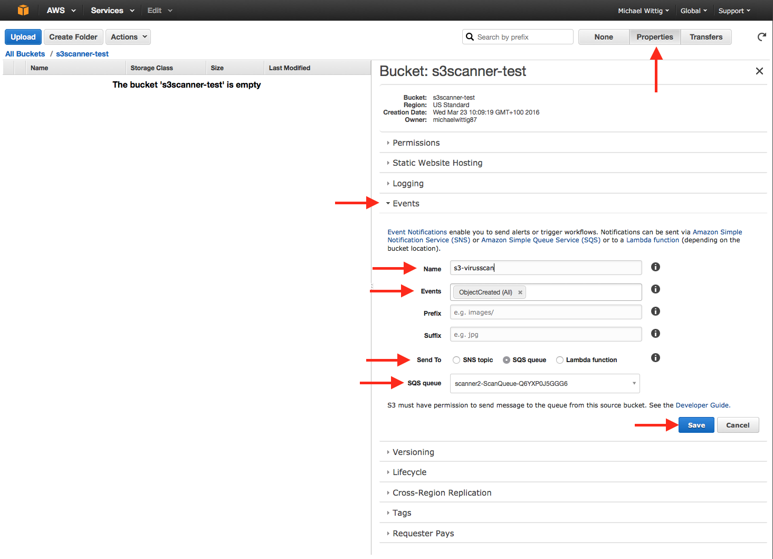Screen dimensions: 773x559
Task: Open the Amazon Simple Queue Service (SQS) link
Action: (x=541, y=240)
